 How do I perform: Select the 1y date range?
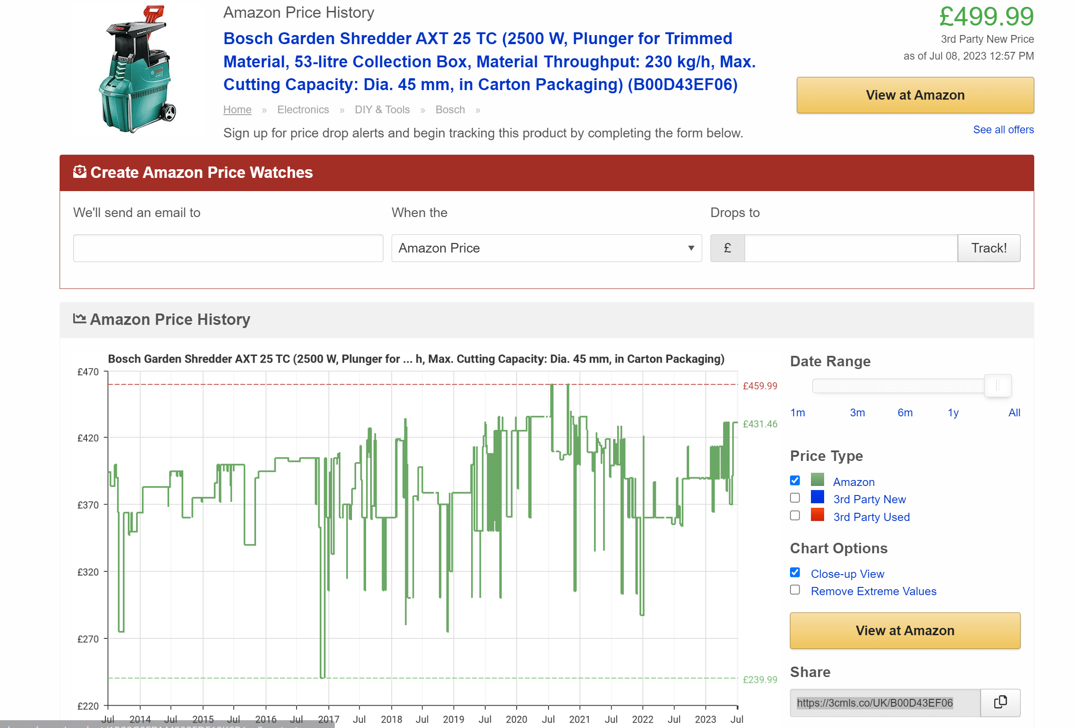click(x=953, y=413)
